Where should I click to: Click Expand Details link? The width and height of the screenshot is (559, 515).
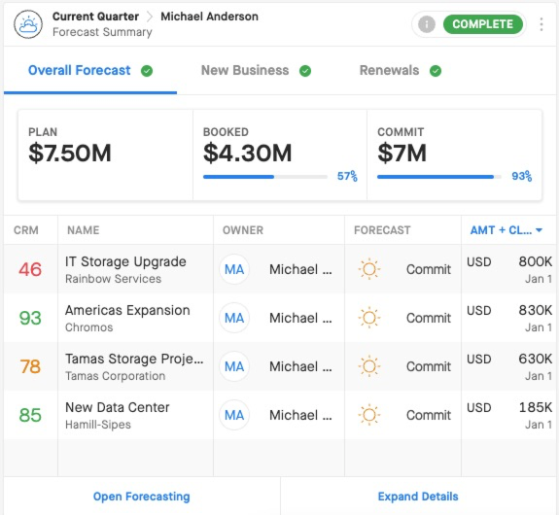[418, 497]
